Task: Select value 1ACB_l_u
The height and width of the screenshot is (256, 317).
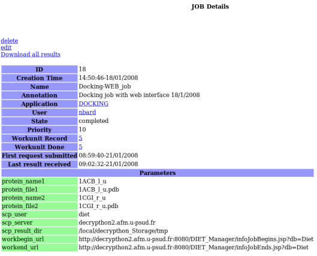Action: (93, 181)
